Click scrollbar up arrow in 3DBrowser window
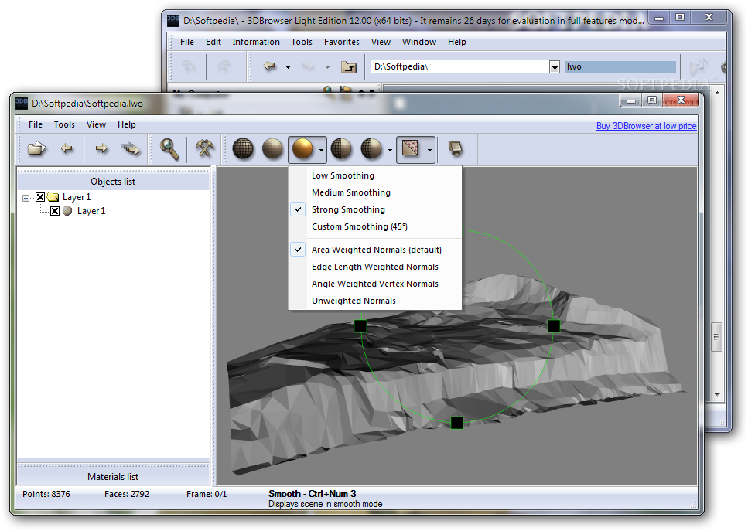This screenshot has width=748, height=531. tap(717, 93)
